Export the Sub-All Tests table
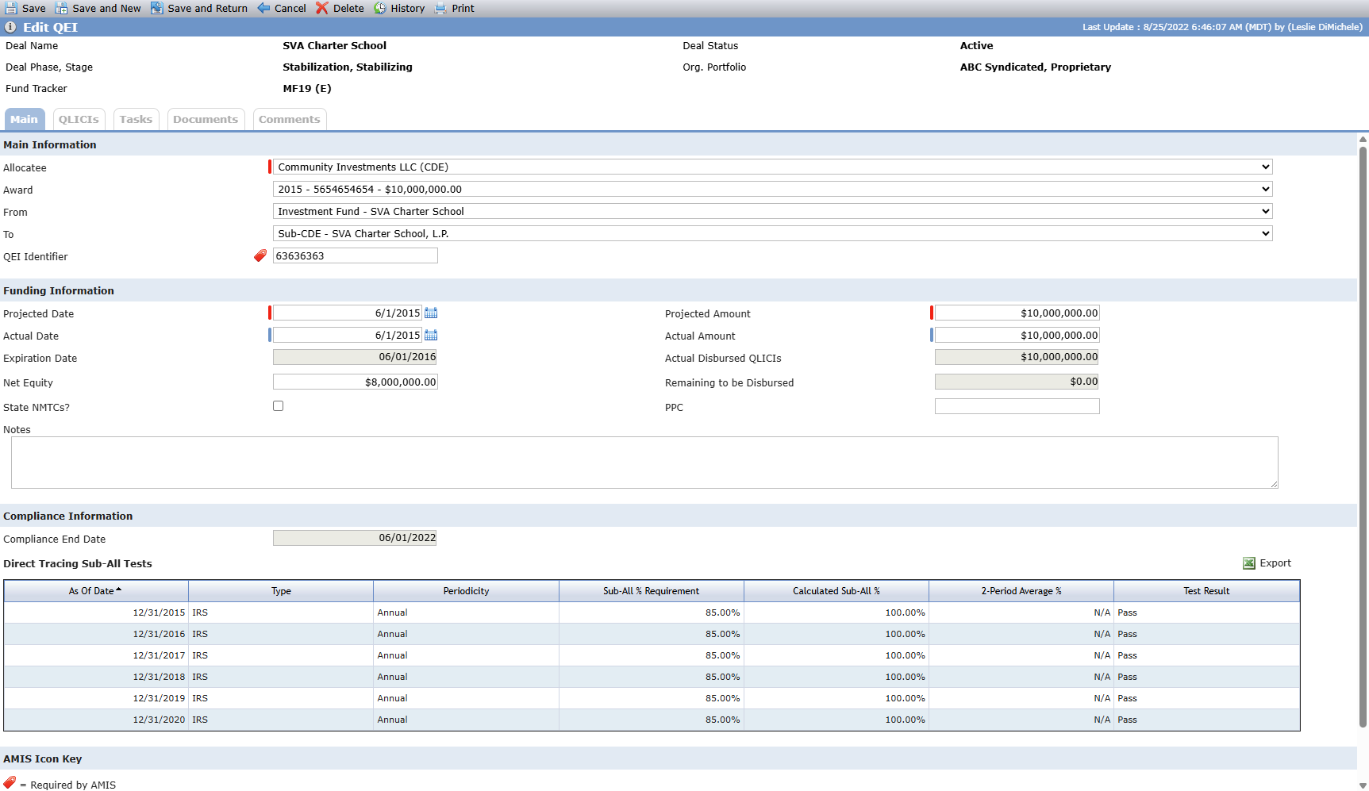 click(x=1267, y=563)
